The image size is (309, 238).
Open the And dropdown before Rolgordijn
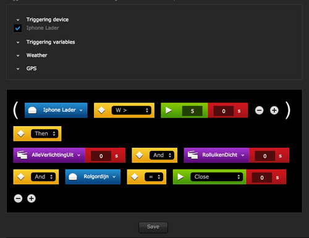coord(43,177)
